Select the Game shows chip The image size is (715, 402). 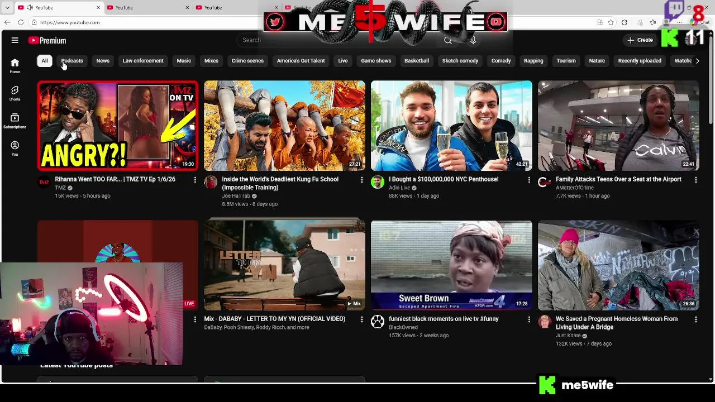pyautogui.click(x=376, y=61)
